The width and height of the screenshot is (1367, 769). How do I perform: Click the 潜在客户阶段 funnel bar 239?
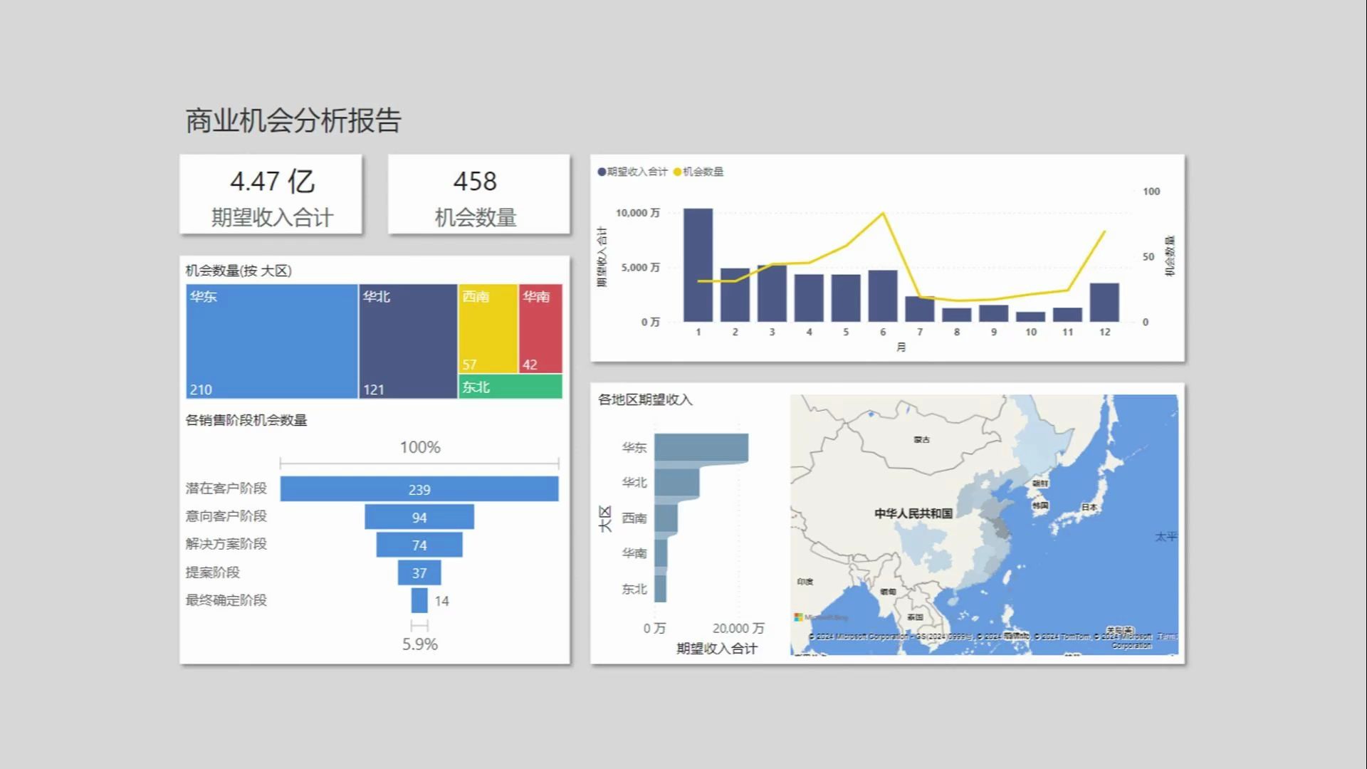click(x=419, y=489)
